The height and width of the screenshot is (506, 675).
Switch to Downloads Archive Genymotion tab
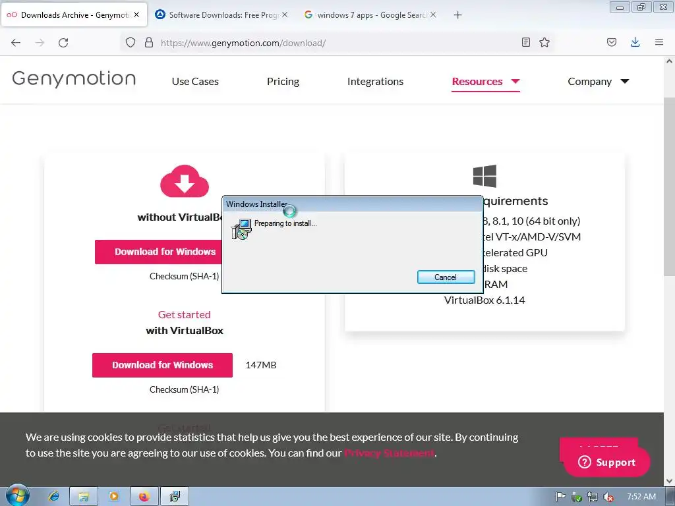click(74, 15)
